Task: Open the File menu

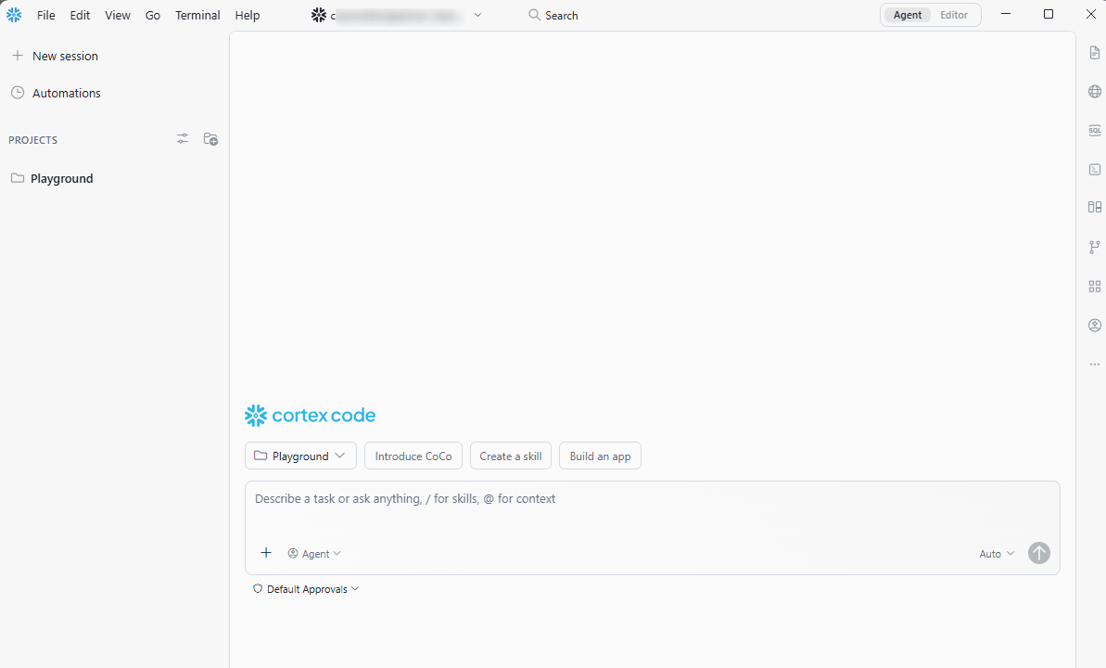Action: [x=45, y=15]
